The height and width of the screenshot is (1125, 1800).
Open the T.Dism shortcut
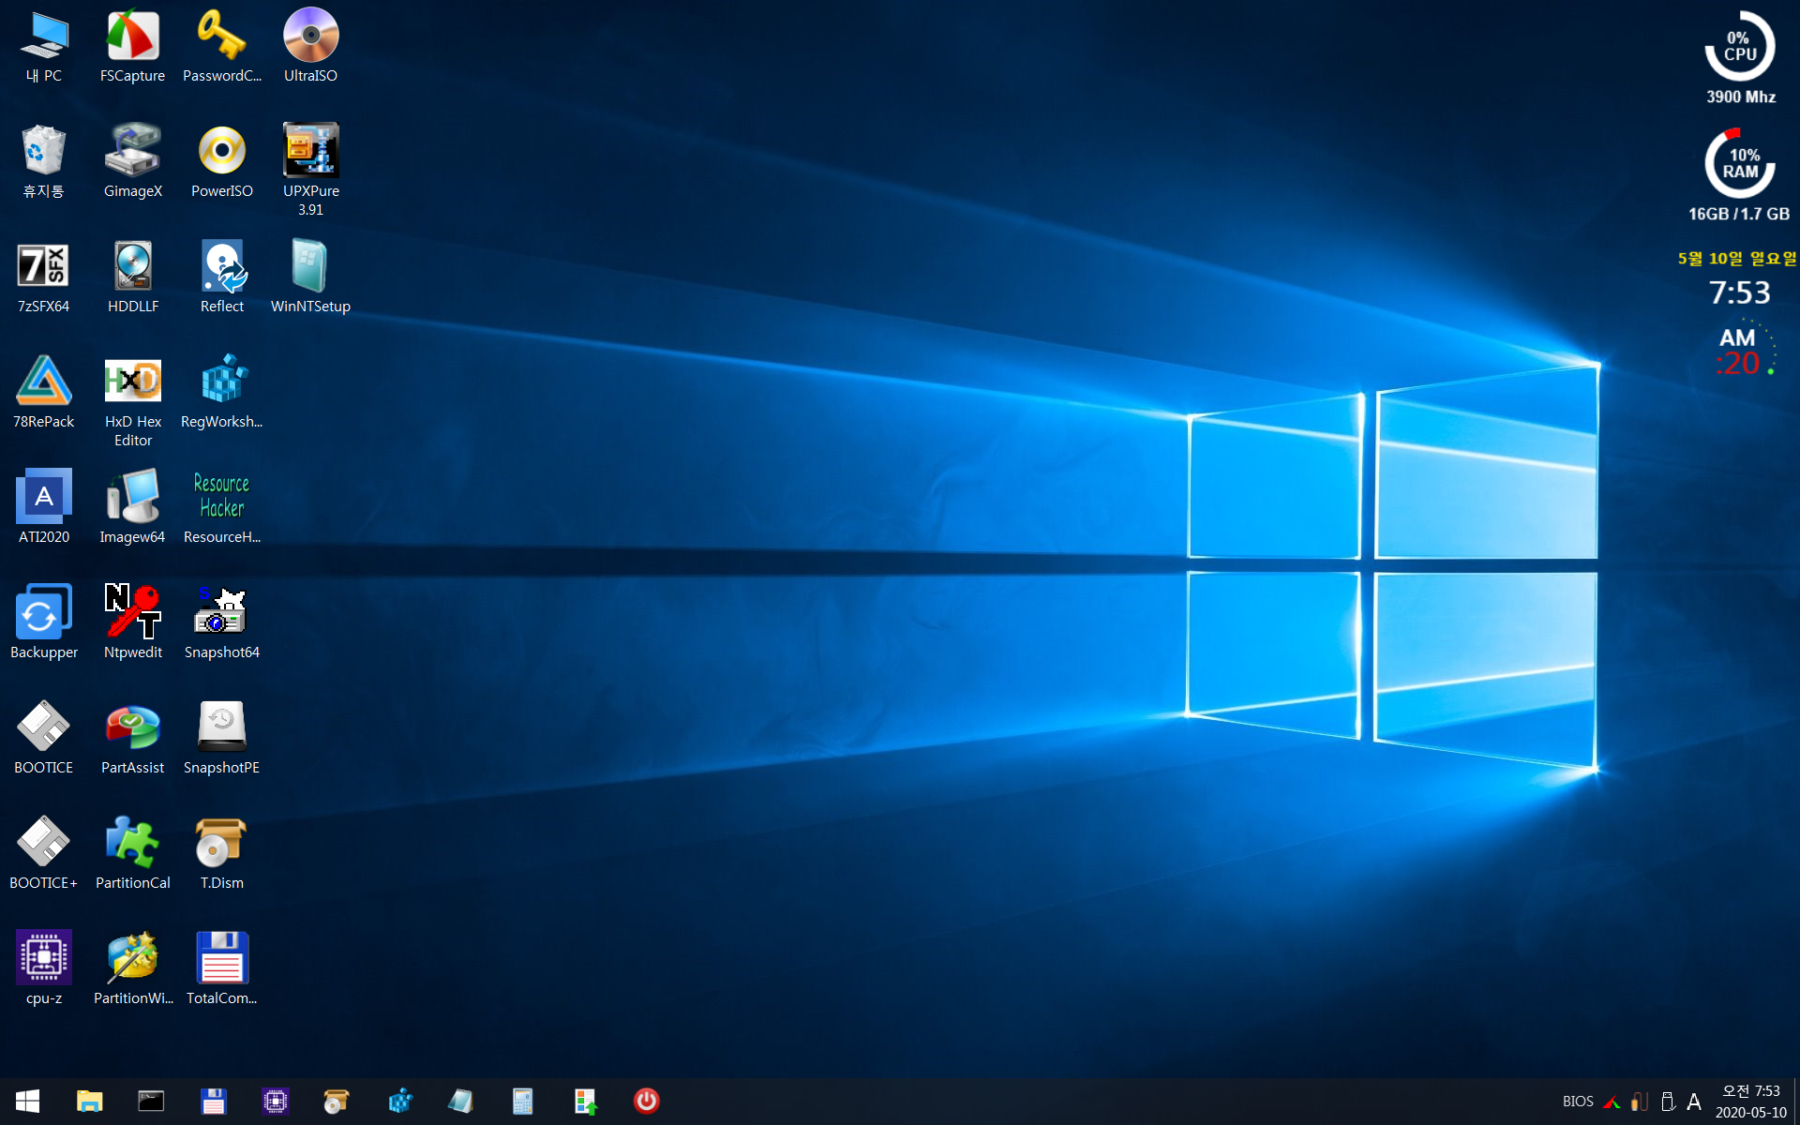click(222, 854)
